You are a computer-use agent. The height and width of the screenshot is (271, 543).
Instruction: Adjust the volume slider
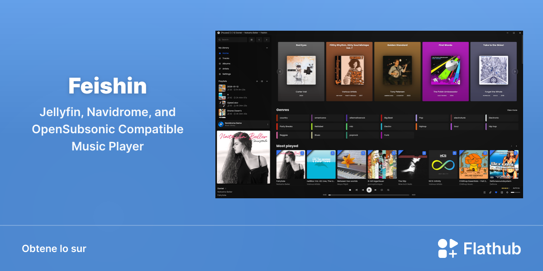[515, 192]
